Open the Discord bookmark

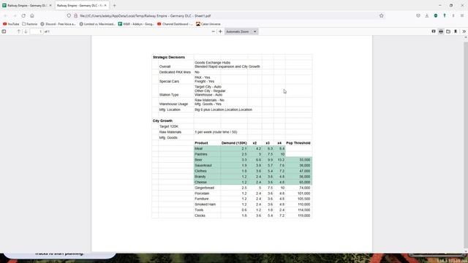click(x=58, y=24)
